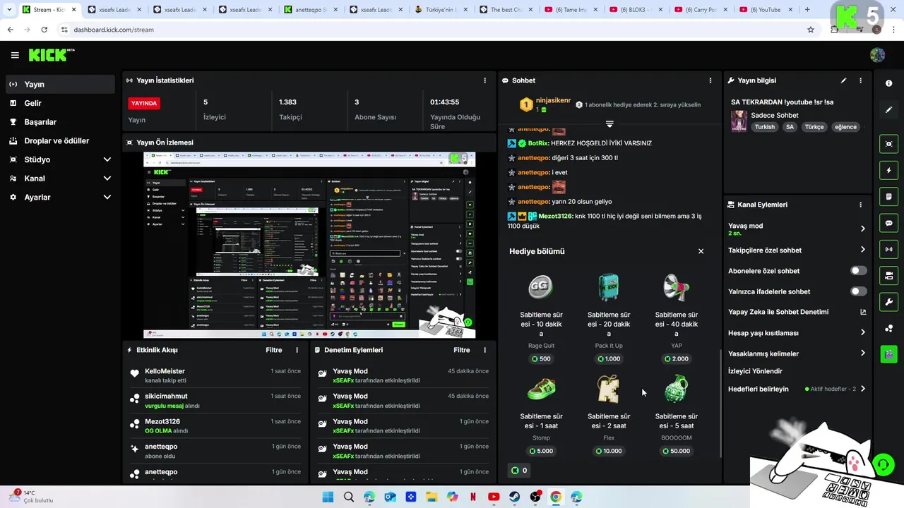This screenshot has width=904, height=508.
Task: Click the pencil icon in right sidebar
Action: coord(888,110)
